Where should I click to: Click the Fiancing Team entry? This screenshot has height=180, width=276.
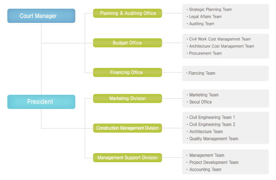point(201,73)
